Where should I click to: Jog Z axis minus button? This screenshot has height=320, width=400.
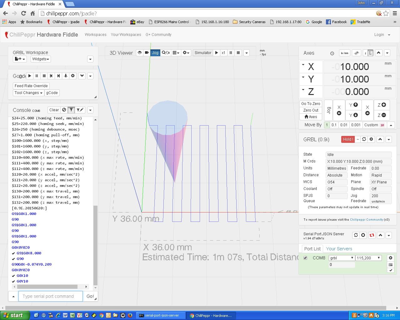pos(382,115)
